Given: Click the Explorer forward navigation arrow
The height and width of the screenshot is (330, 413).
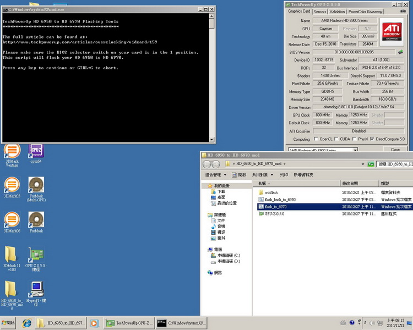Looking at the screenshot, I should point(215,164).
